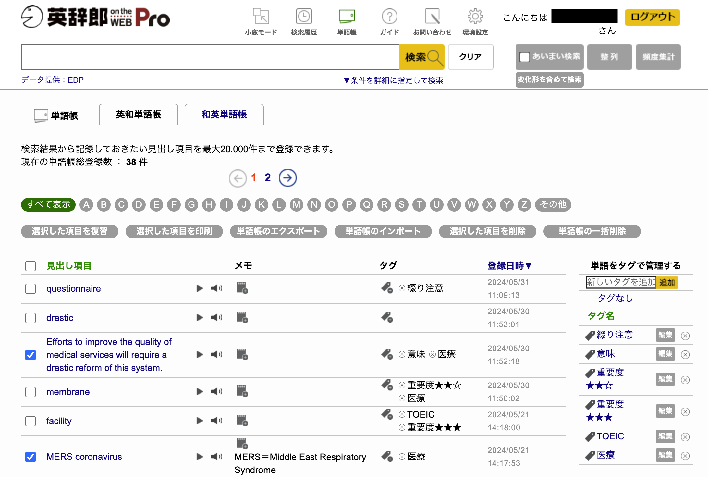Click the タグなし filter link

click(x=615, y=298)
